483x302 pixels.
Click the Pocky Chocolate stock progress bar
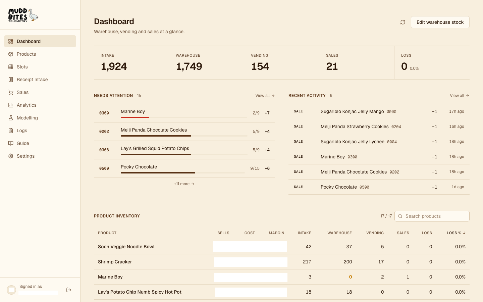pyautogui.click(x=183, y=173)
